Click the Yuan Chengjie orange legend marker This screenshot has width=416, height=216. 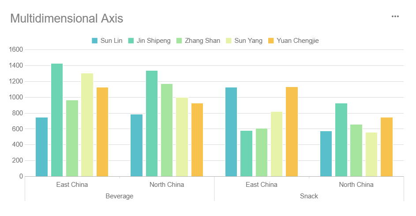[271, 41]
